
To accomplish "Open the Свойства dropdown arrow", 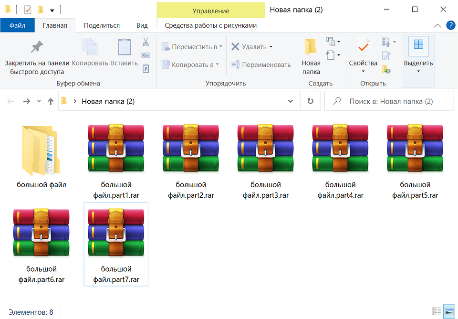I will (x=363, y=71).
